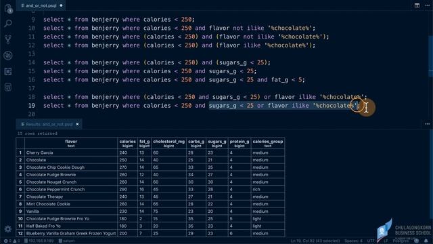Screen dimensions: 433x244
Task: Close the Results: and_or_not.psql tab
Action: (77, 124)
